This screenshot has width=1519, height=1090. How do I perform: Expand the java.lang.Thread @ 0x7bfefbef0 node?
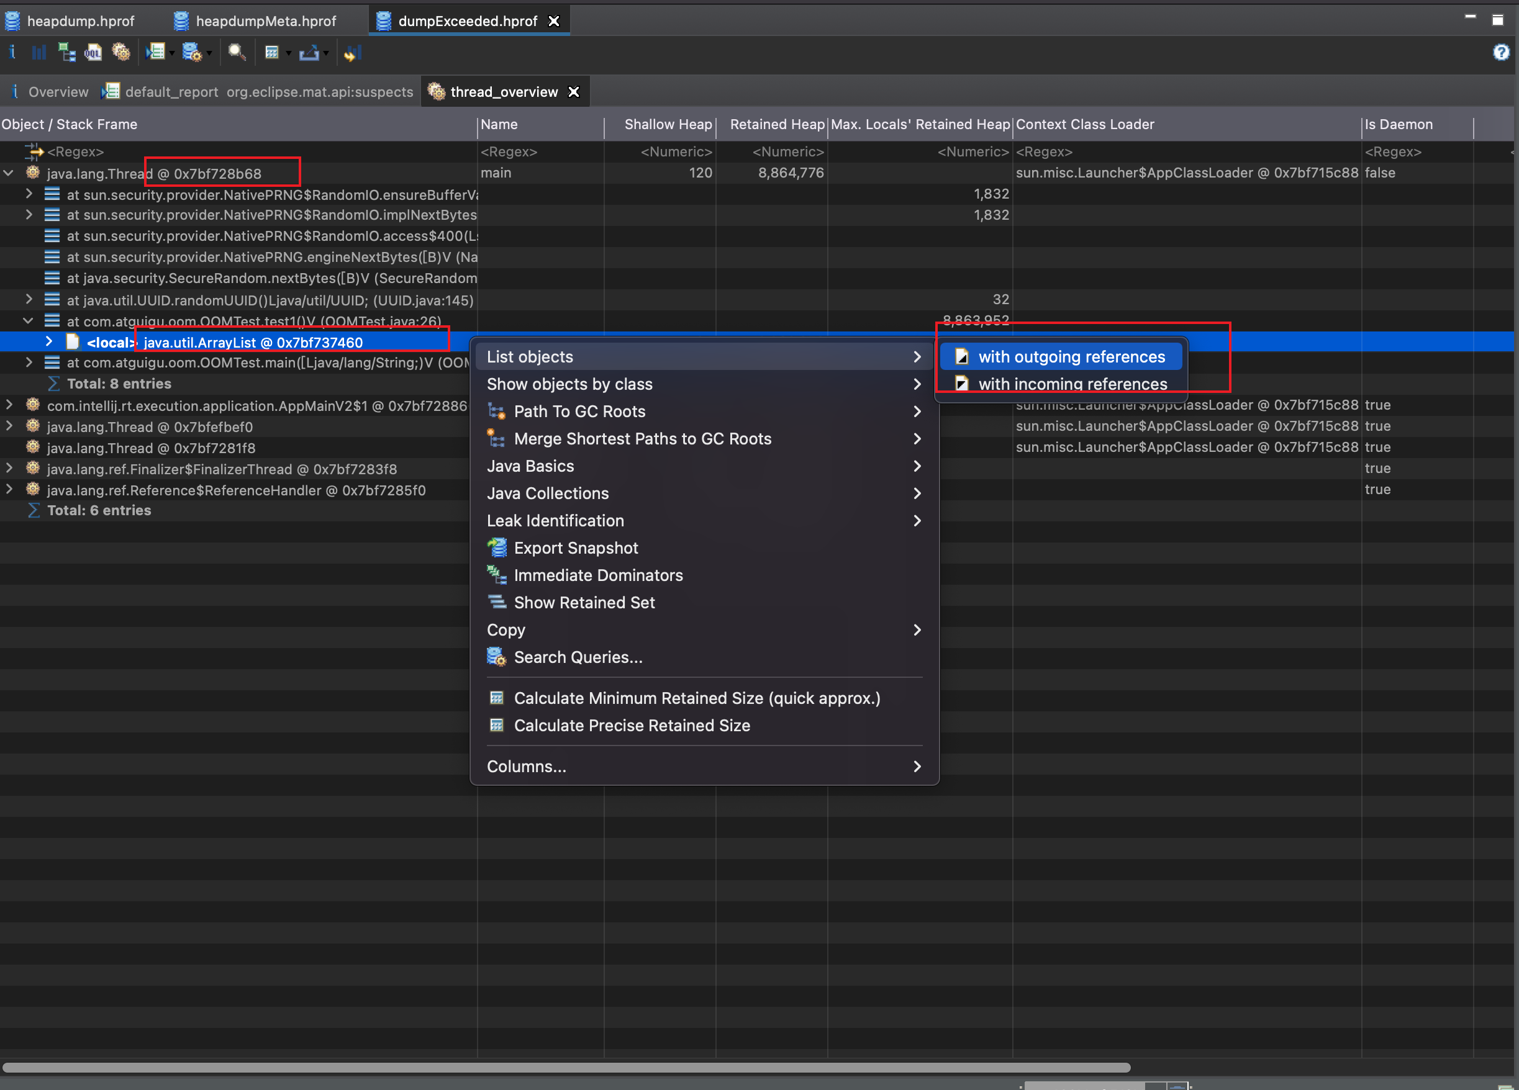click(9, 426)
